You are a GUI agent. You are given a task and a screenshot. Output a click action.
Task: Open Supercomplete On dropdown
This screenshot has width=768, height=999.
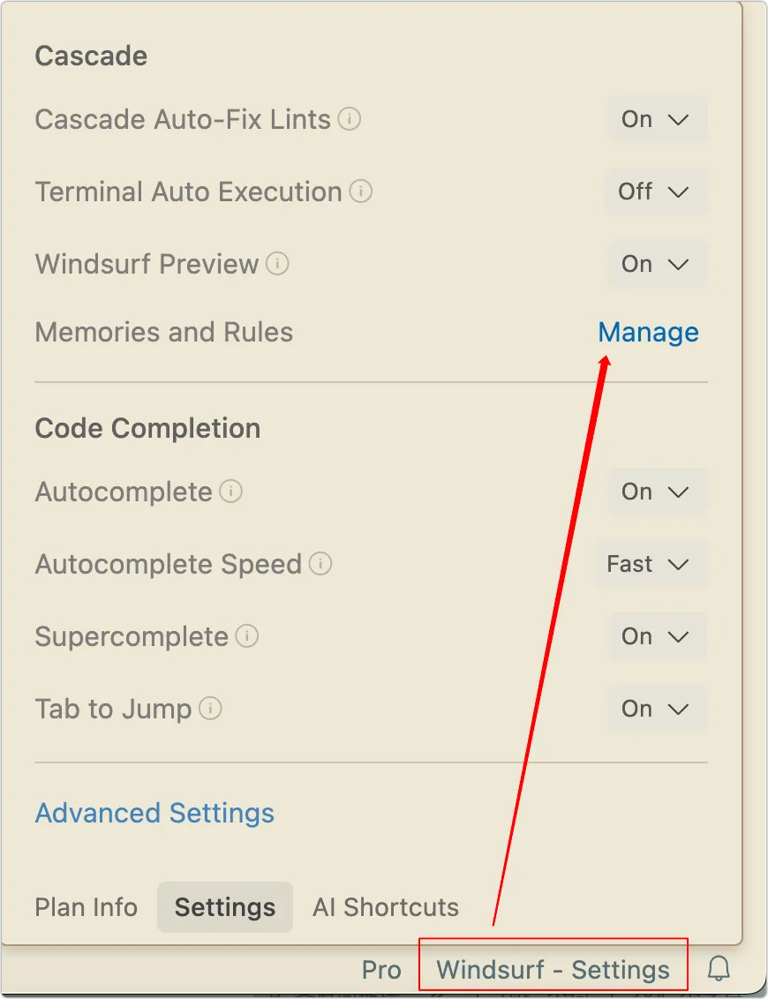click(657, 635)
